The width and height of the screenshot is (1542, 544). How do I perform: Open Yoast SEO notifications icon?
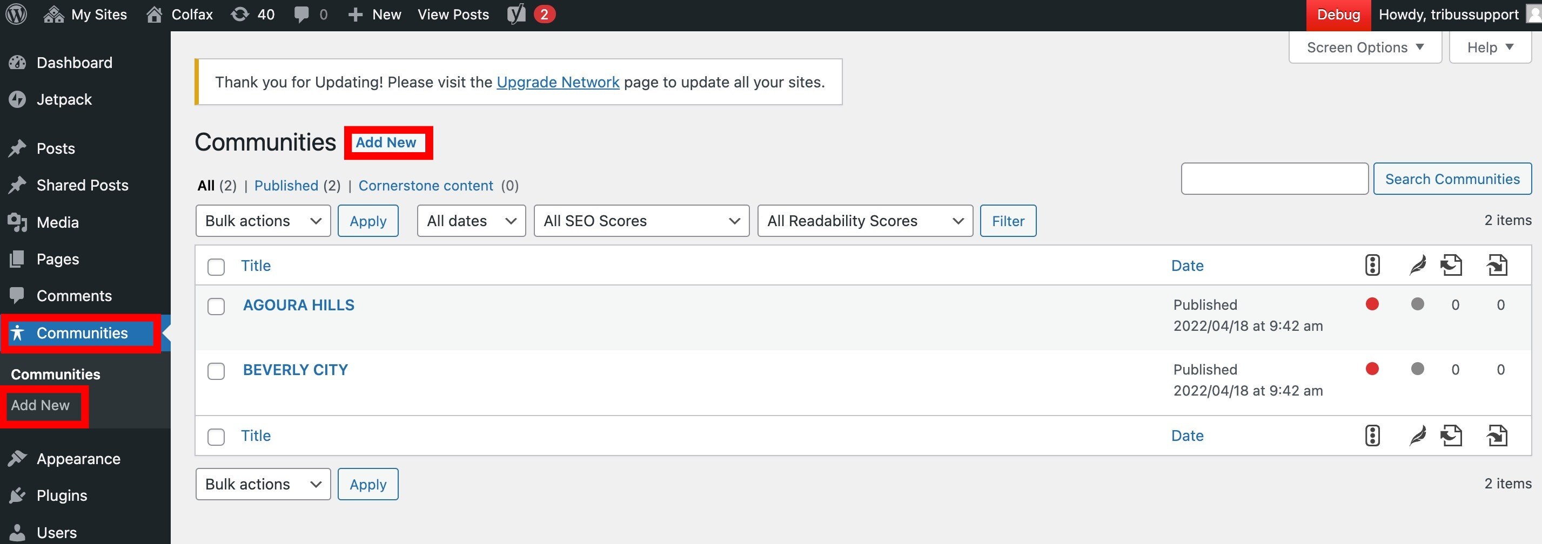[531, 15]
